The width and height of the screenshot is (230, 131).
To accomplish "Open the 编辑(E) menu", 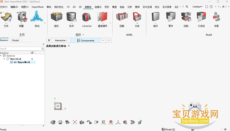I will pyautogui.click(x=14, y=7).
